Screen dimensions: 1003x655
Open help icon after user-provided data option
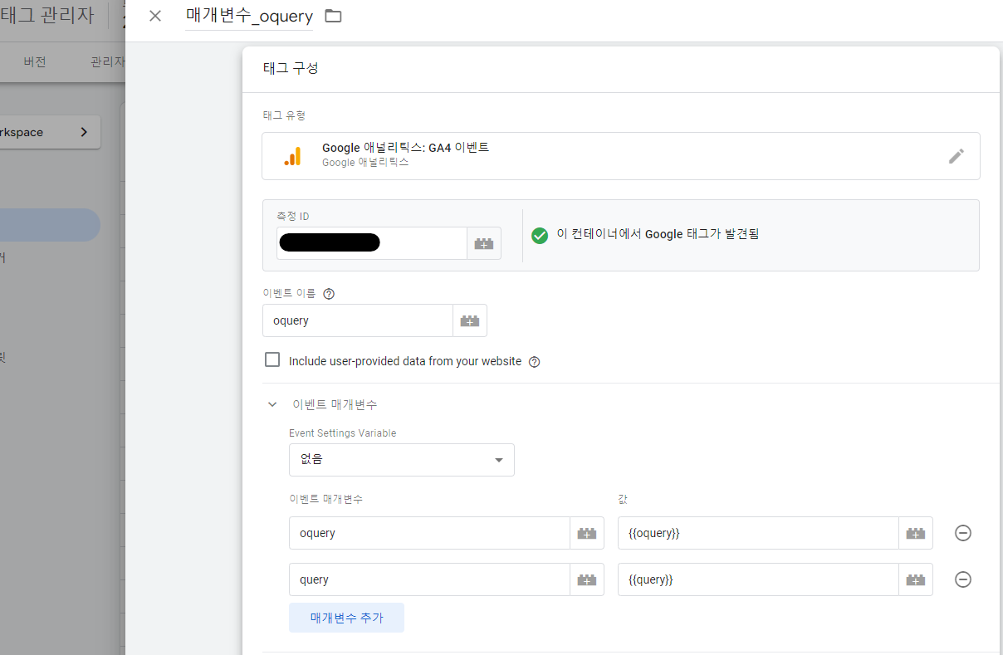[534, 362]
